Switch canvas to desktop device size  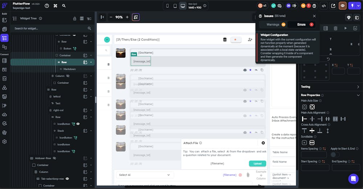click(183, 6)
